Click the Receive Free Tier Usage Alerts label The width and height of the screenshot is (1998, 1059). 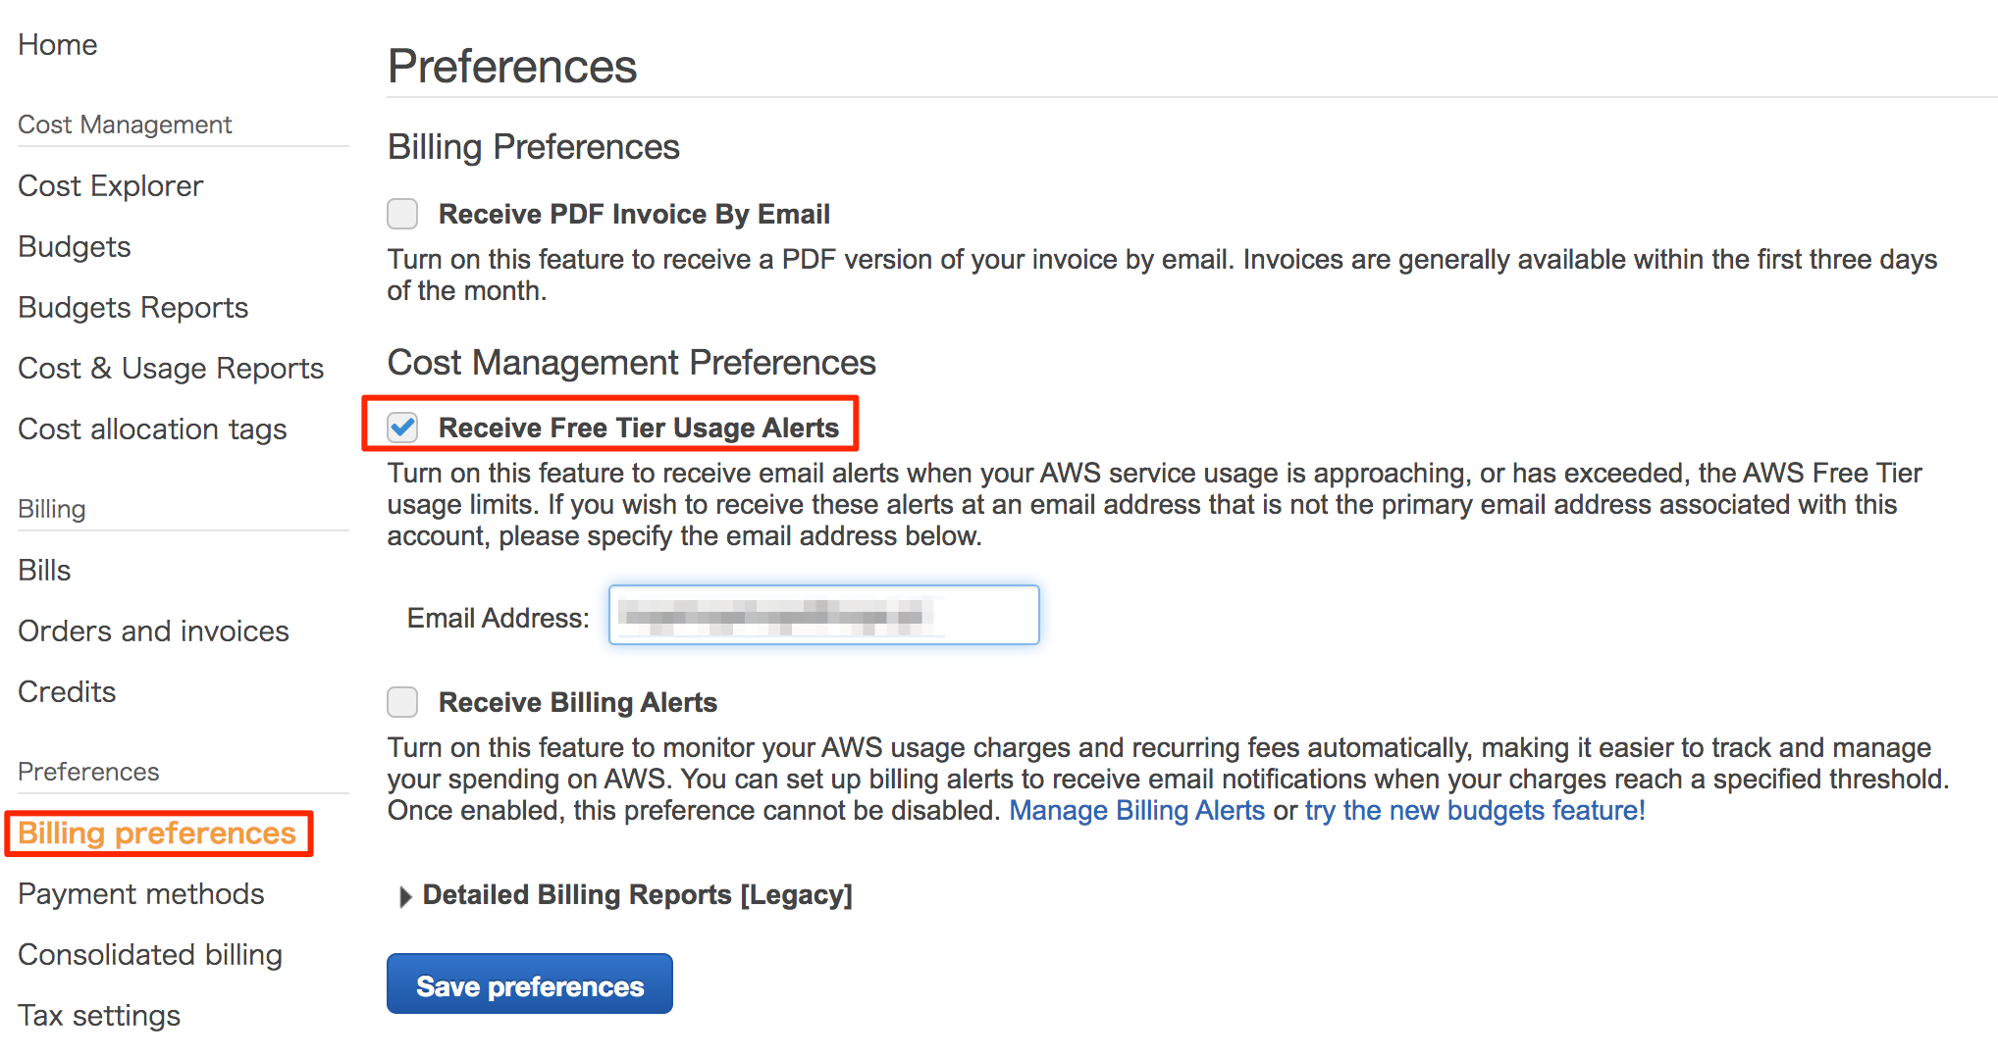point(639,428)
